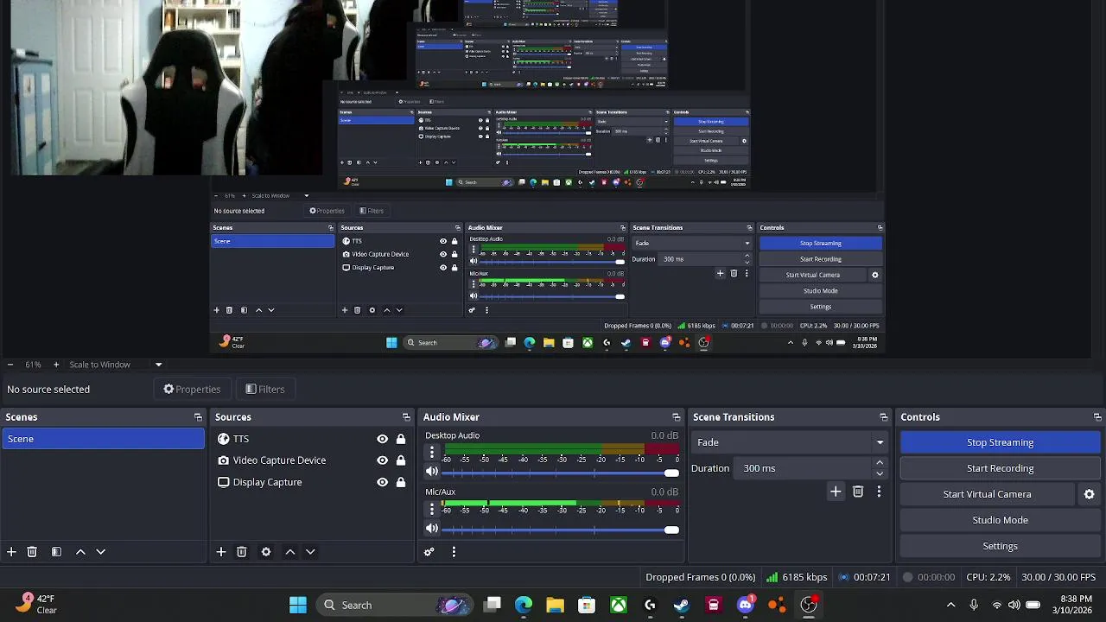Move source up in Sources panel
The width and height of the screenshot is (1106, 622).
(x=290, y=552)
